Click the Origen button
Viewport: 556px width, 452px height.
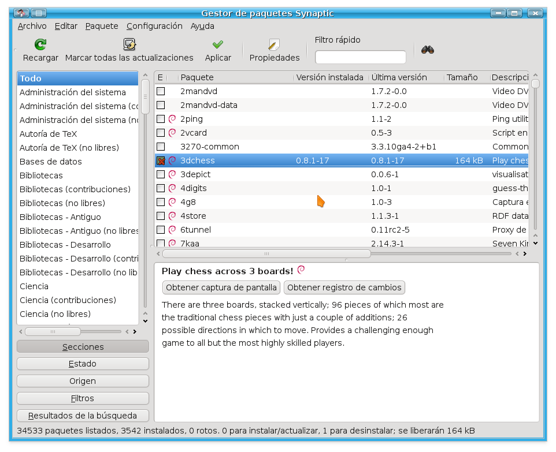click(83, 381)
